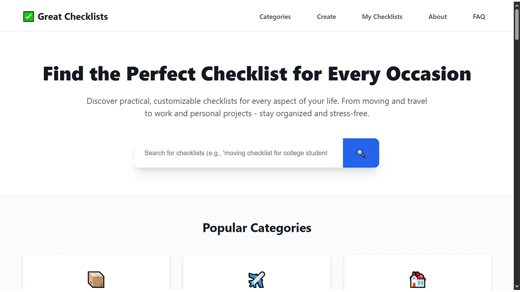Viewport: 520px width, 292px height.
Task: Open My Checklists from the navigation
Action: pyautogui.click(x=382, y=17)
